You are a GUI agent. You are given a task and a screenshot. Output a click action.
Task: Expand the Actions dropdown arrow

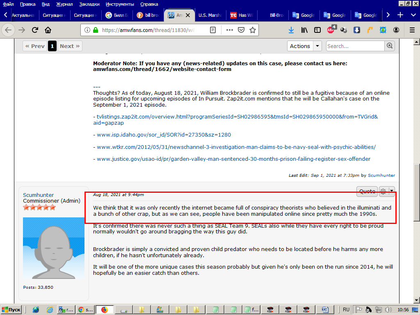tap(317, 46)
